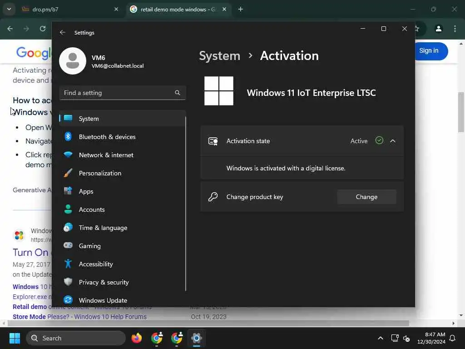Close the dro.pm/b7 tab
This screenshot has height=349, width=465.
[116, 9]
